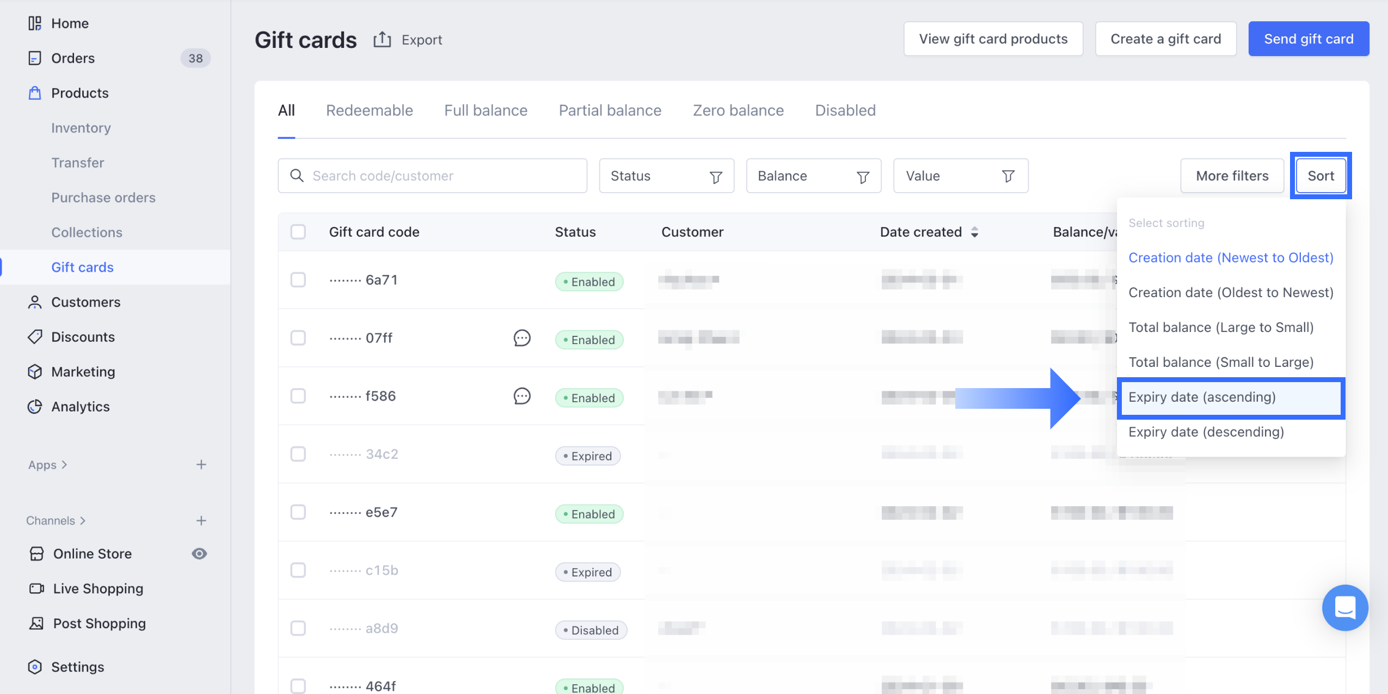Open the Value filter dropdown
This screenshot has height=694, width=1388.
click(960, 176)
